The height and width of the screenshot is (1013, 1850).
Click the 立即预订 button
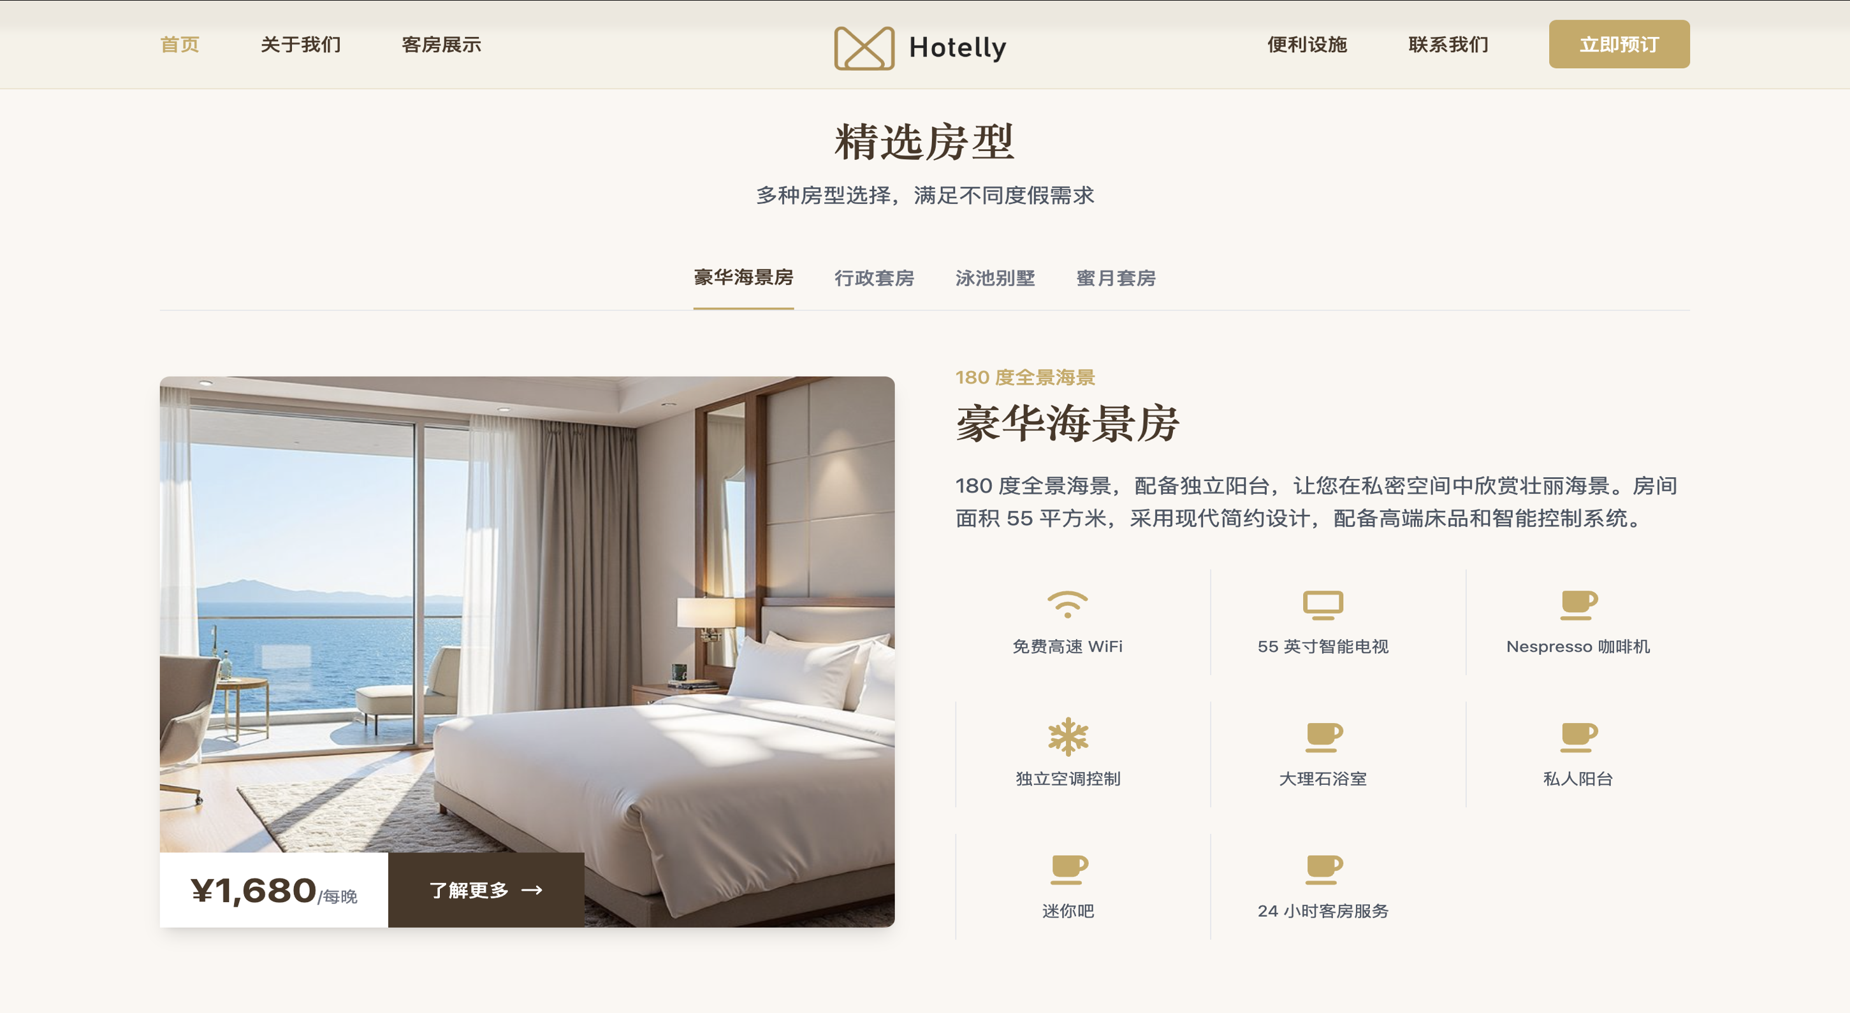(x=1619, y=45)
